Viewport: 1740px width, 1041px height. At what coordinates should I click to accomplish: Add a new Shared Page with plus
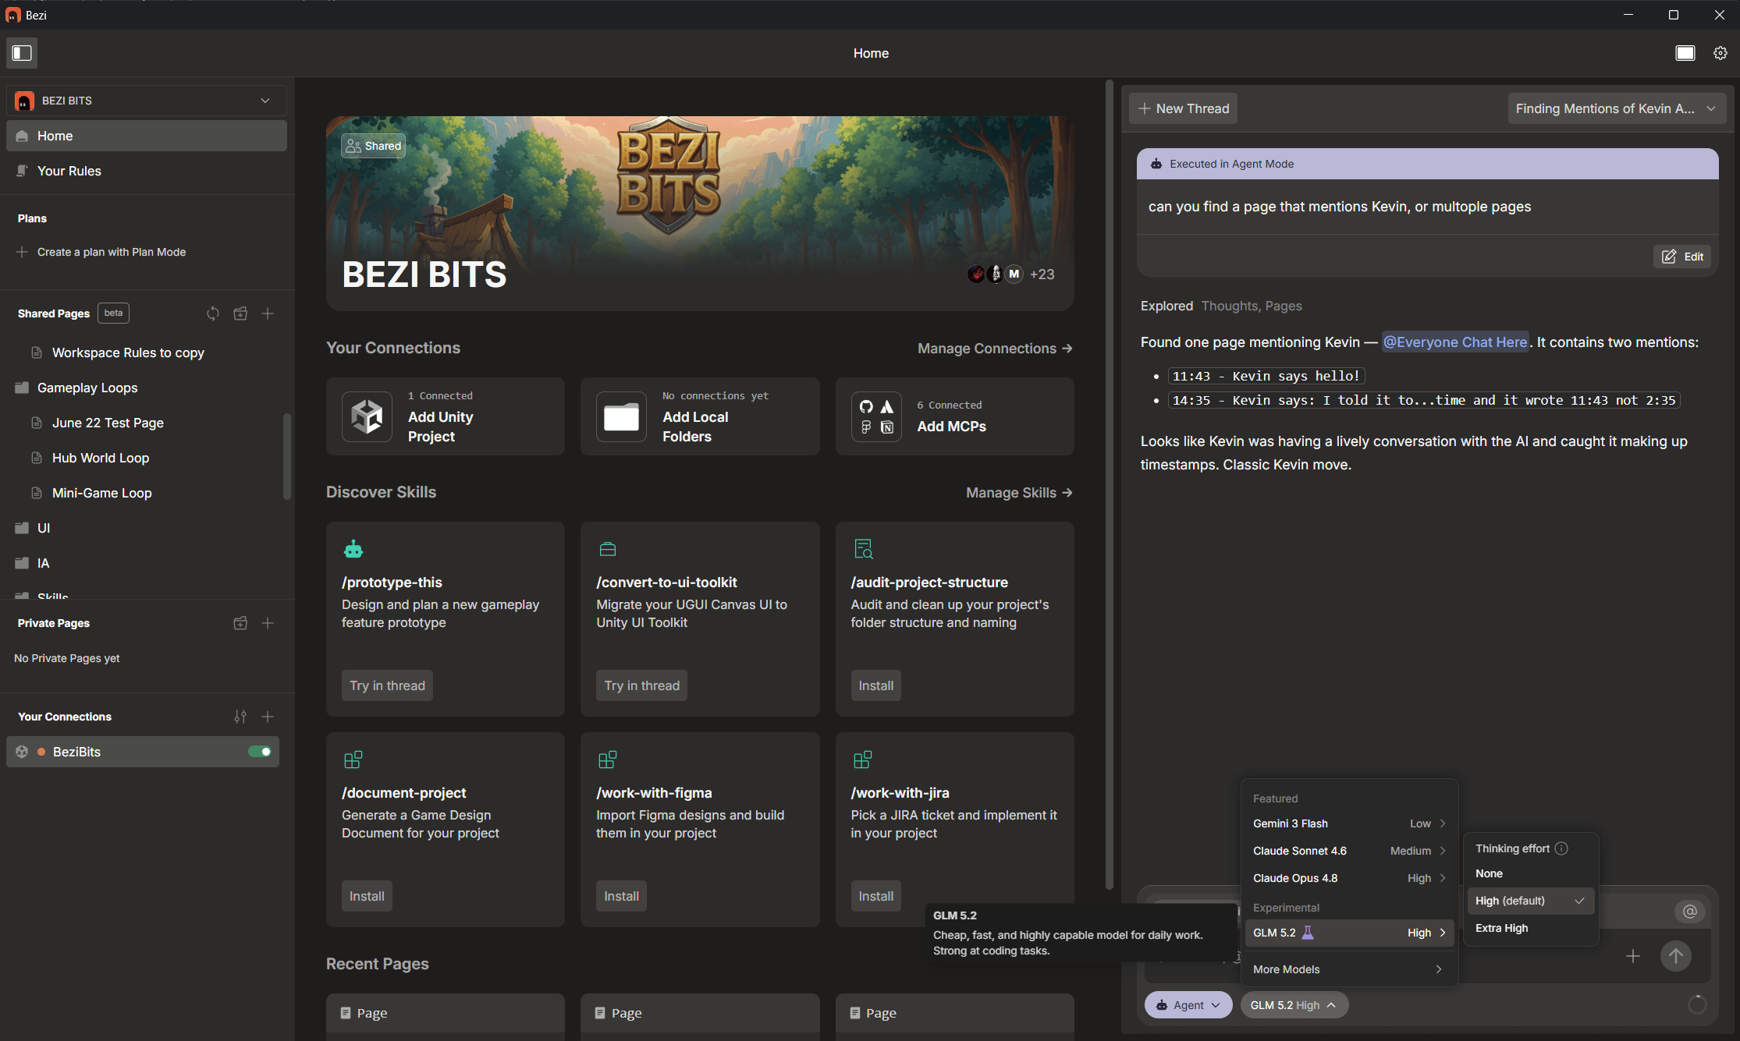click(268, 313)
